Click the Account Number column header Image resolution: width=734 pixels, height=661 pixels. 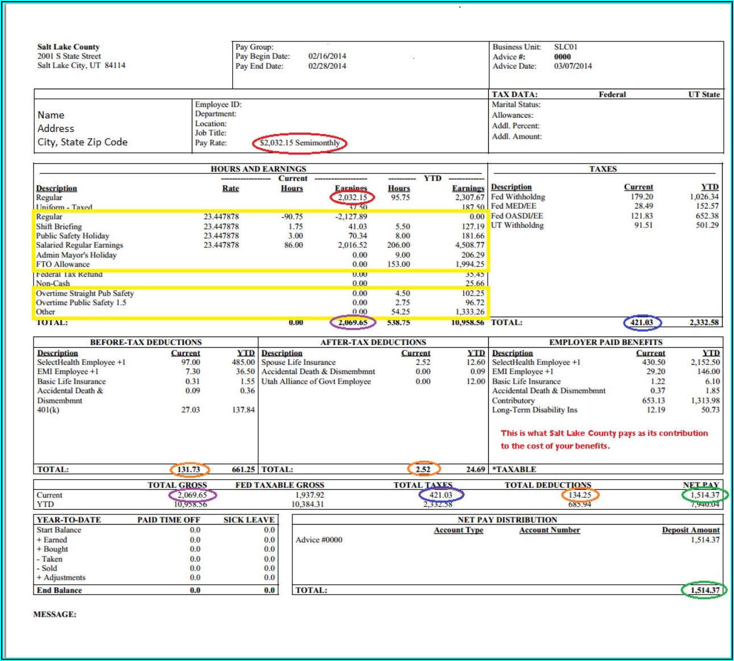coord(549,530)
